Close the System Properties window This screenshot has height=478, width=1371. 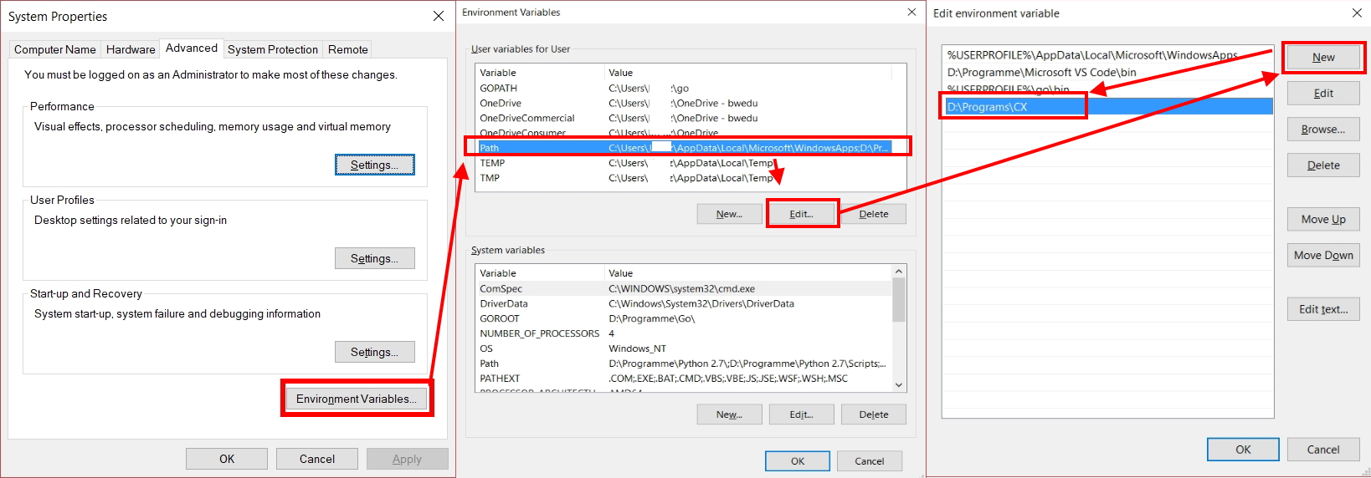pyautogui.click(x=438, y=16)
